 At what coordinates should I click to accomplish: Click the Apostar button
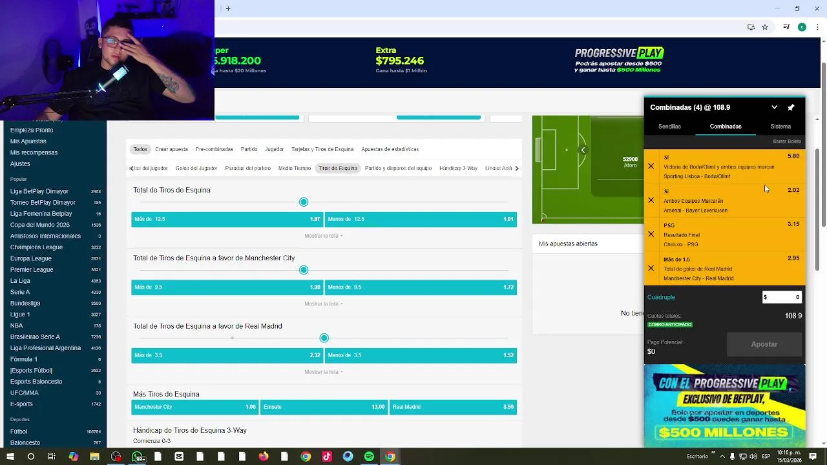tap(764, 344)
